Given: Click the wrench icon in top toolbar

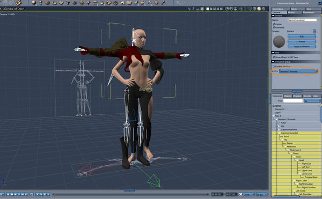Looking at the screenshot, I should (163, 3).
